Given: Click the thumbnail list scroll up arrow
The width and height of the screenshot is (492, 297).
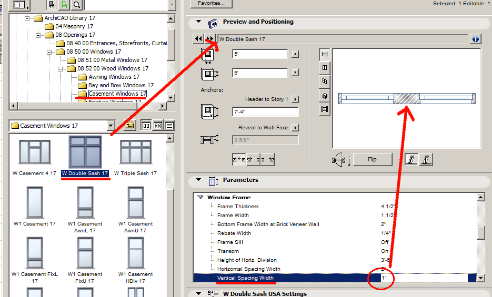Looking at the screenshot, I should click(x=170, y=138).
